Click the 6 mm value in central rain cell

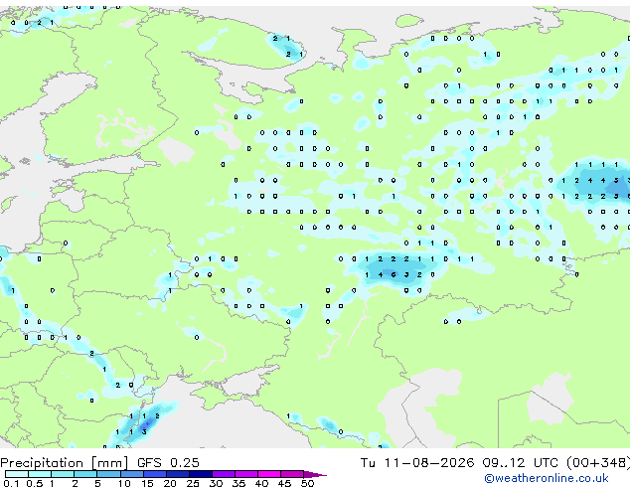[394, 275]
